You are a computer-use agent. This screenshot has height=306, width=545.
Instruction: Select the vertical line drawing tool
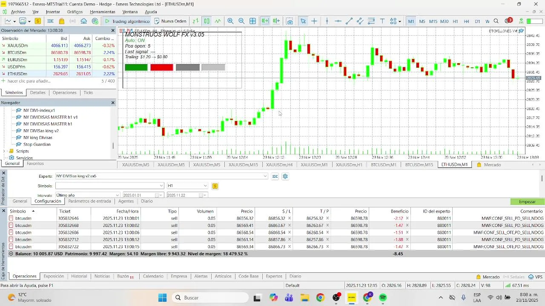[327, 21]
